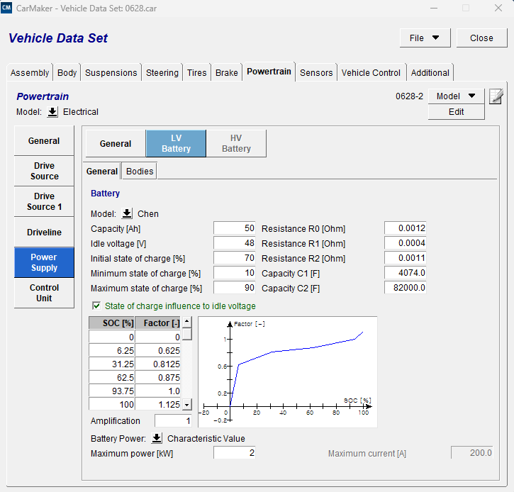Click the Edit button

click(456, 112)
